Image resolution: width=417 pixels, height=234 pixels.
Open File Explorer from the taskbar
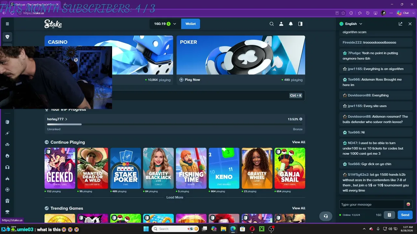pyautogui.click(x=223, y=229)
